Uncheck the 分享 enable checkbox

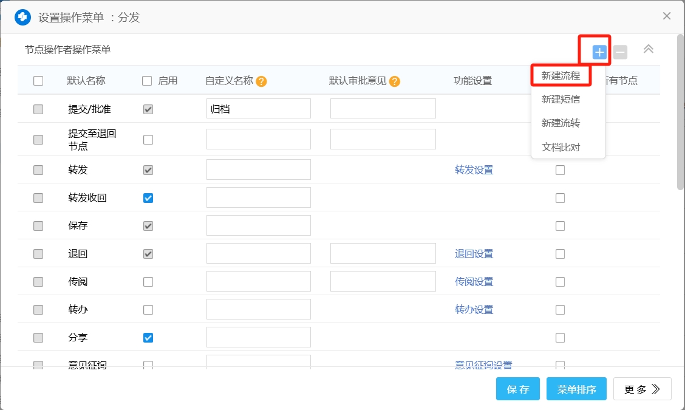click(x=148, y=338)
